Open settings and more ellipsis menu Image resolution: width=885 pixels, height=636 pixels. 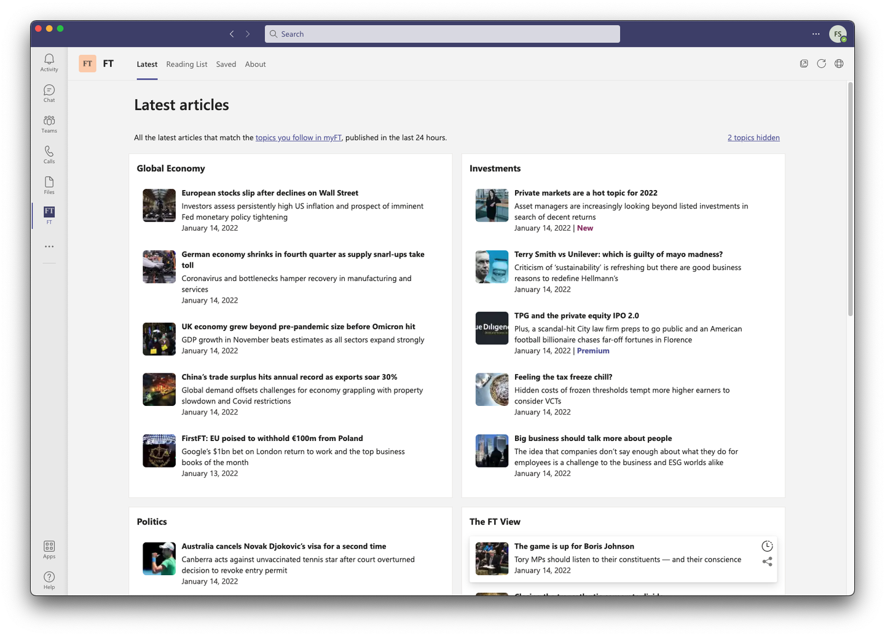816,34
